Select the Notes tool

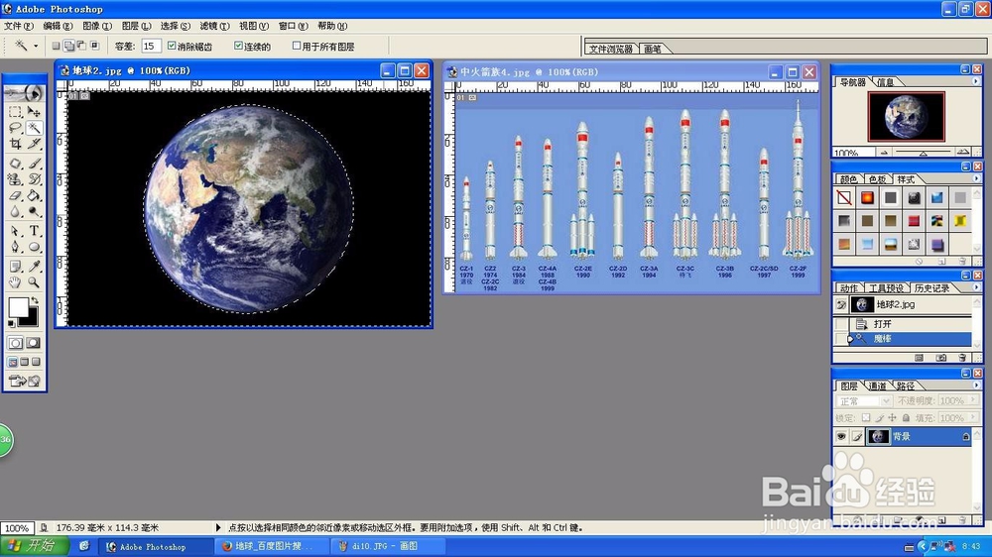click(x=15, y=267)
